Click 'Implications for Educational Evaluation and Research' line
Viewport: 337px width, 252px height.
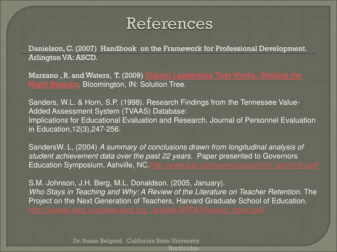(x=172, y=120)
